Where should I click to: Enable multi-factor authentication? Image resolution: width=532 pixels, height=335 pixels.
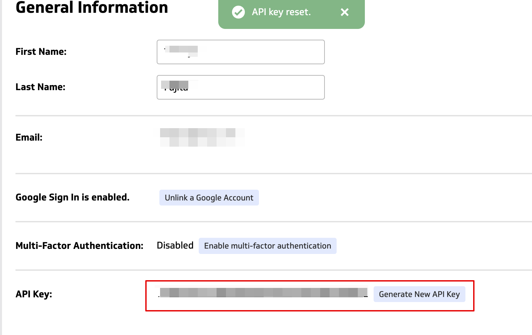(x=267, y=246)
